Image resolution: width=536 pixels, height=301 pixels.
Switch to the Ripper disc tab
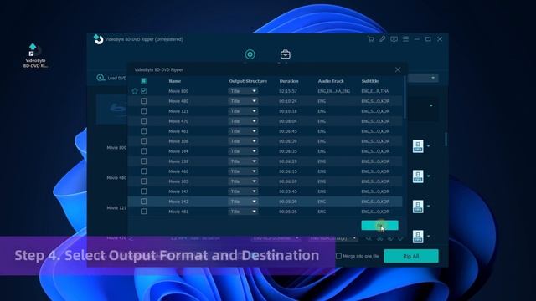click(x=250, y=54)
